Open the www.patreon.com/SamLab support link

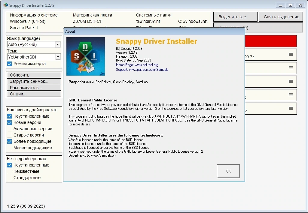[x=148, y=70]
